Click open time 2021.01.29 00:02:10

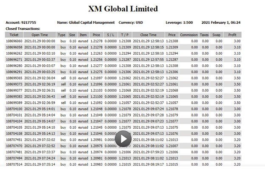(x=40, y=53)
